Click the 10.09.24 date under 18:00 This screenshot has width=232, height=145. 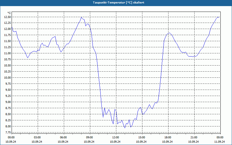(x=167, y=142)
